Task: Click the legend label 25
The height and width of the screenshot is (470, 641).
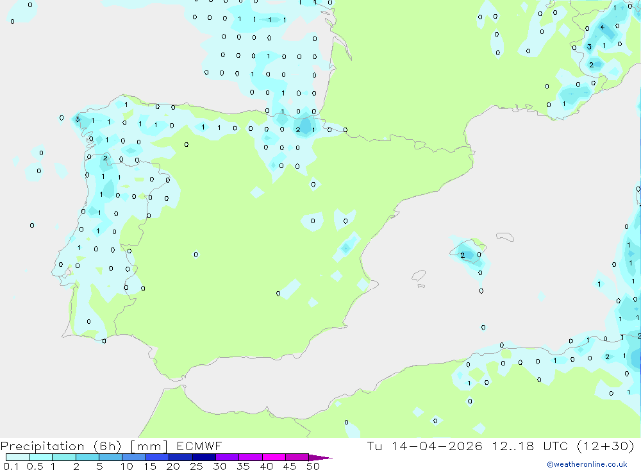Action: pos(197,466)
